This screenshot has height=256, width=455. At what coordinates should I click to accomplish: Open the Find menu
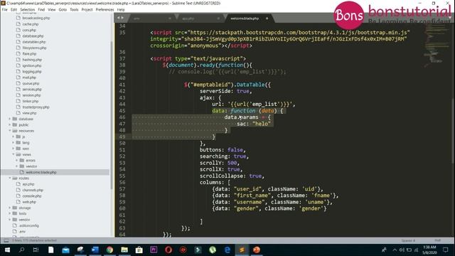[x=41, y=9]
